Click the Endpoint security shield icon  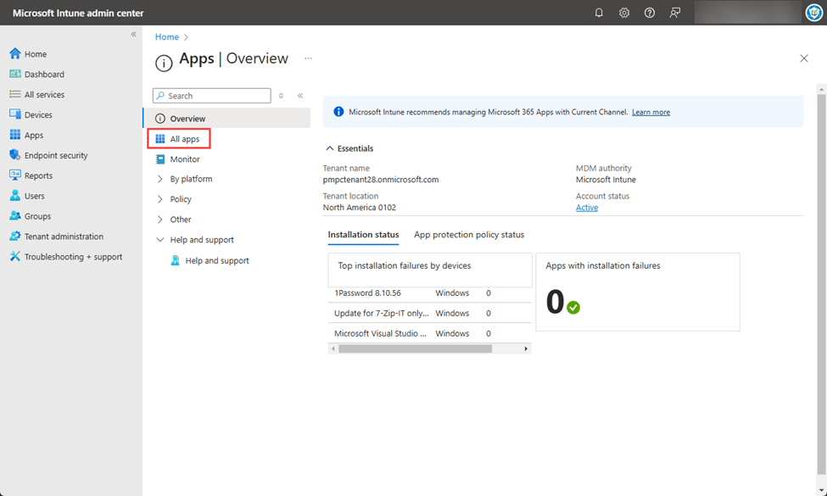[15, 155]
